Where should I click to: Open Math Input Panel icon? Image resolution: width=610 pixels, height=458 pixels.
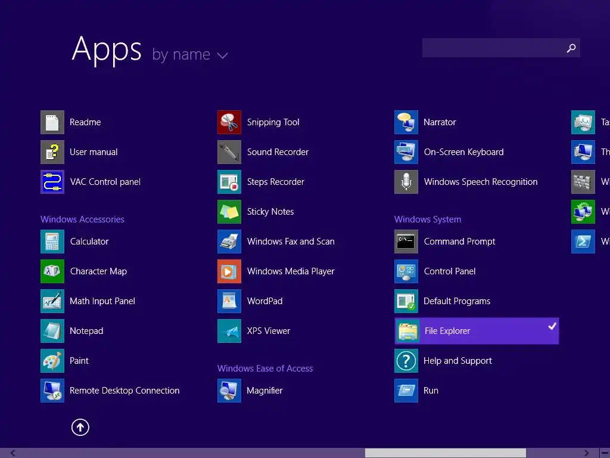tap(52, 301)
